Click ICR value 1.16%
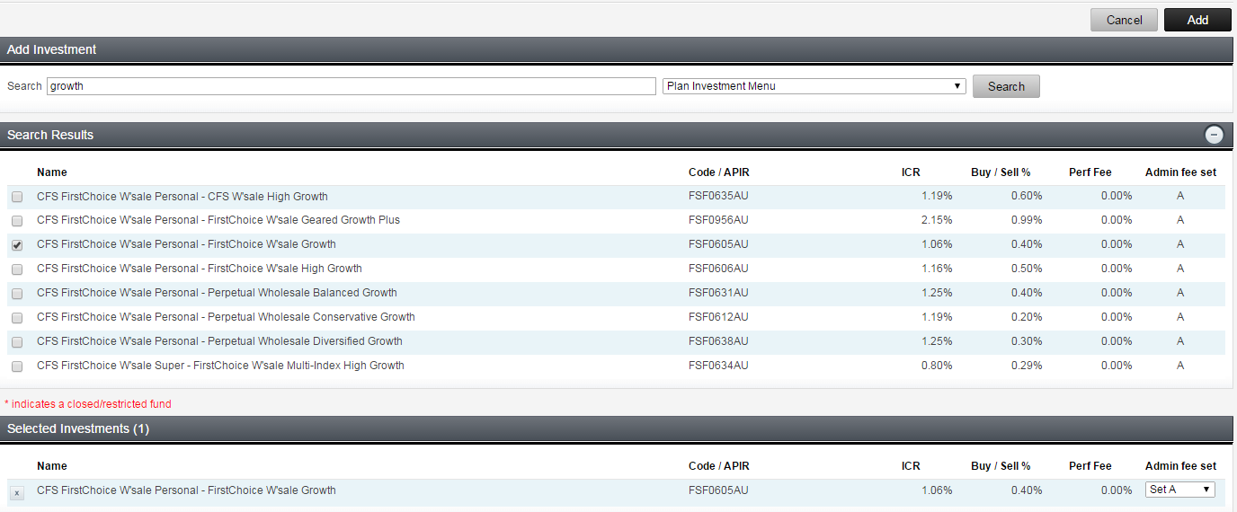This screenshot has width=1237, height=512. tap(937, 269)
